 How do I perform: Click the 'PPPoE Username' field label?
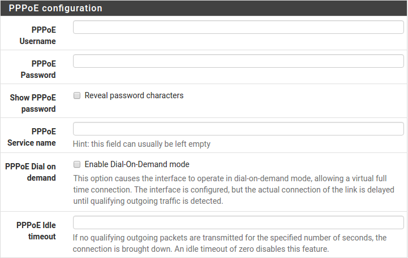[38, 36]
